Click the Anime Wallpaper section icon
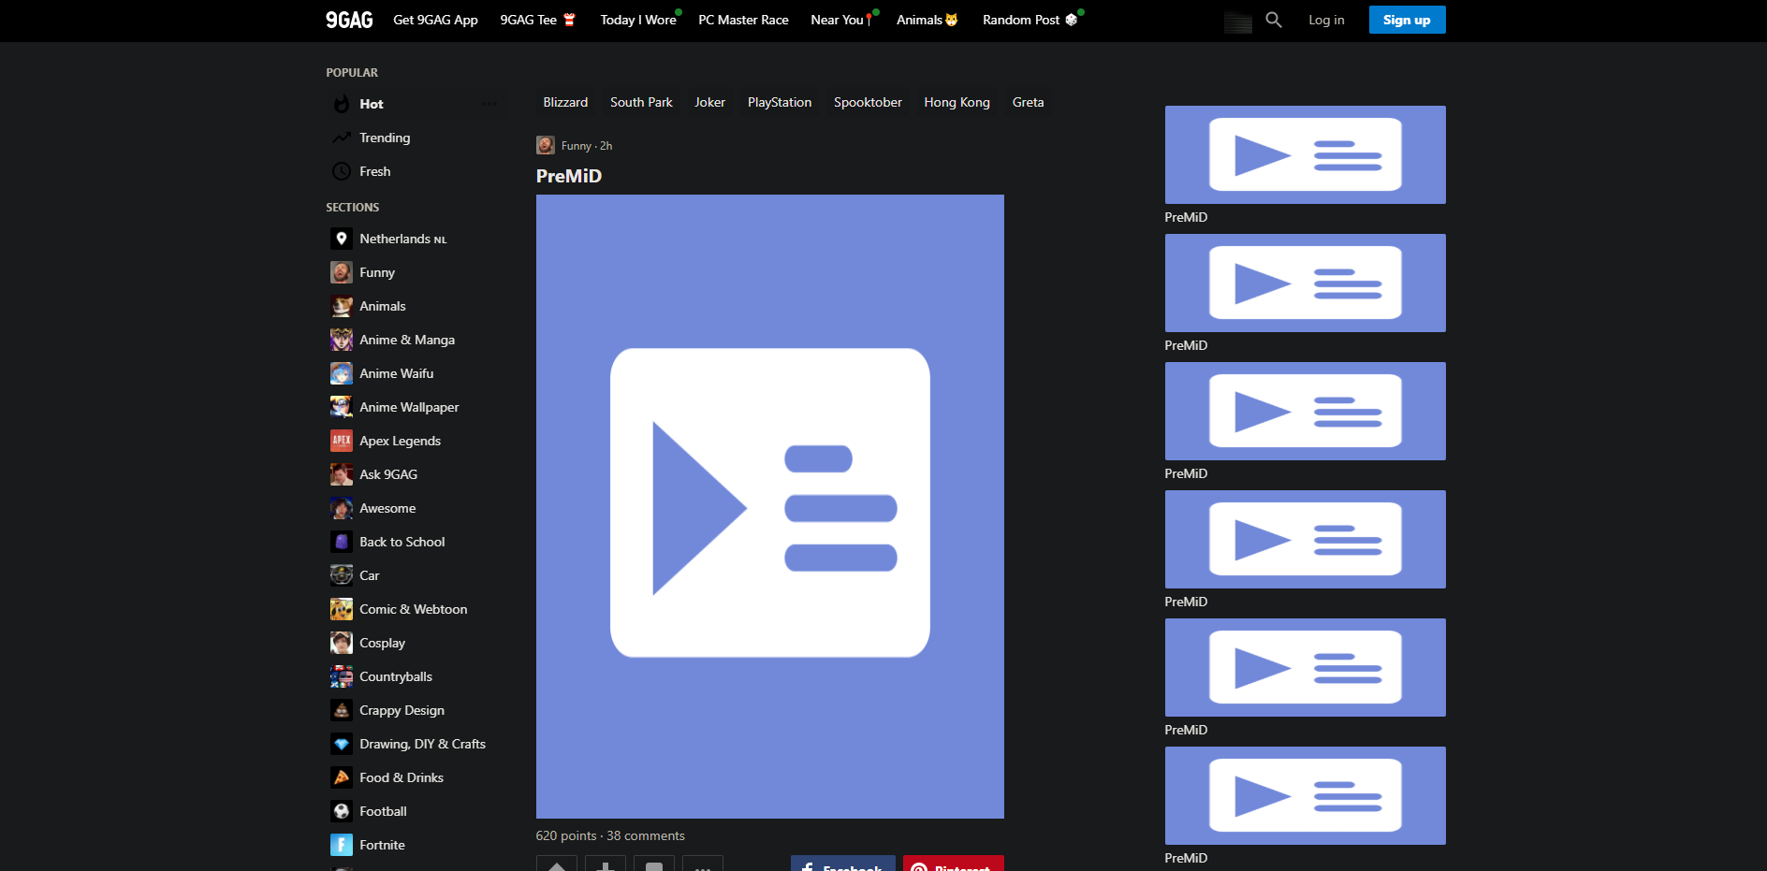 click(342, 407)
